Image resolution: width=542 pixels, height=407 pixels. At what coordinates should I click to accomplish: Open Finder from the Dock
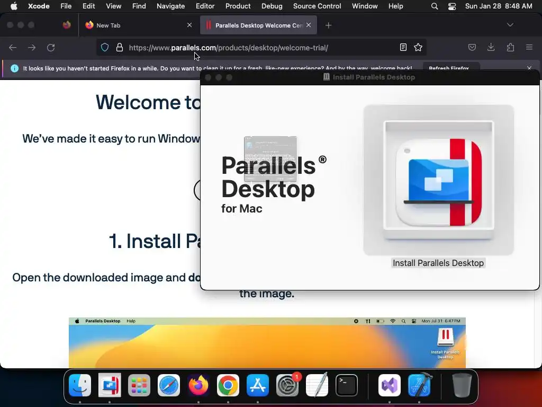pos(80,385)
